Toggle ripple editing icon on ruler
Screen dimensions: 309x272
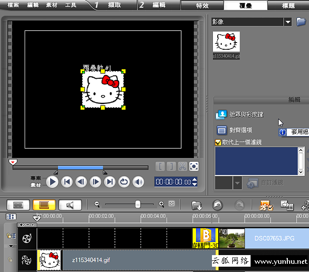tap(11, 217)
